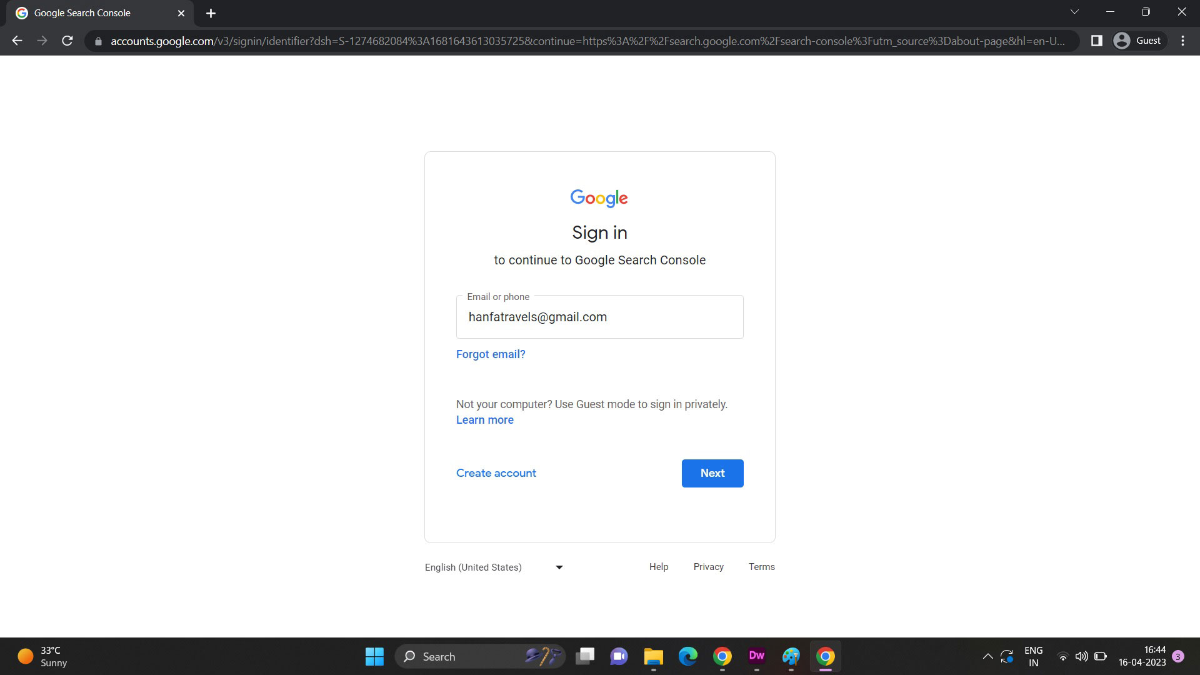Click the sync status tray icon

tap(1006, 656)
